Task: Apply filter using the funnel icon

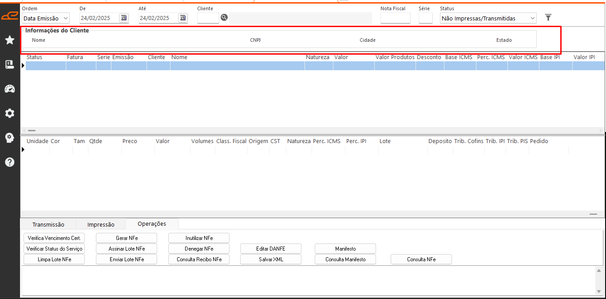Action: pyautogui.click(x=548, y=18)
